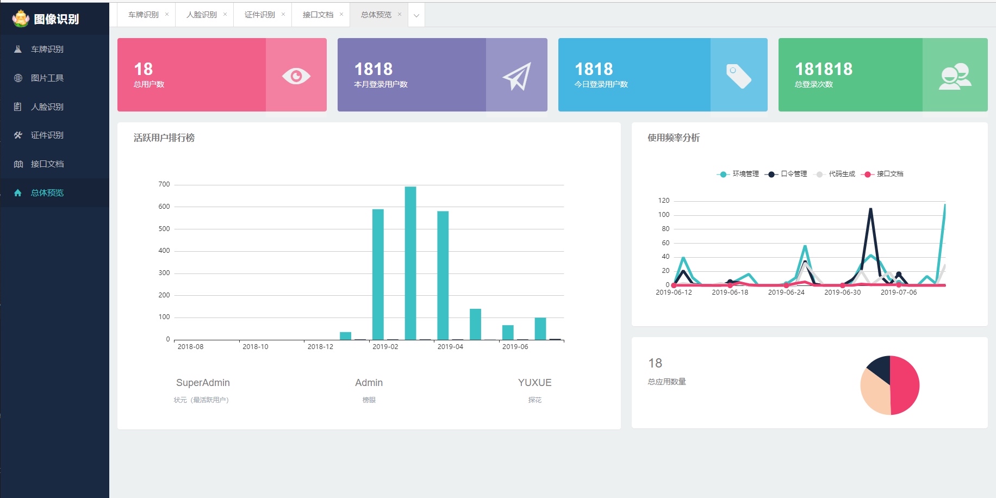Select the 总体预览 tab

[376, 15]
